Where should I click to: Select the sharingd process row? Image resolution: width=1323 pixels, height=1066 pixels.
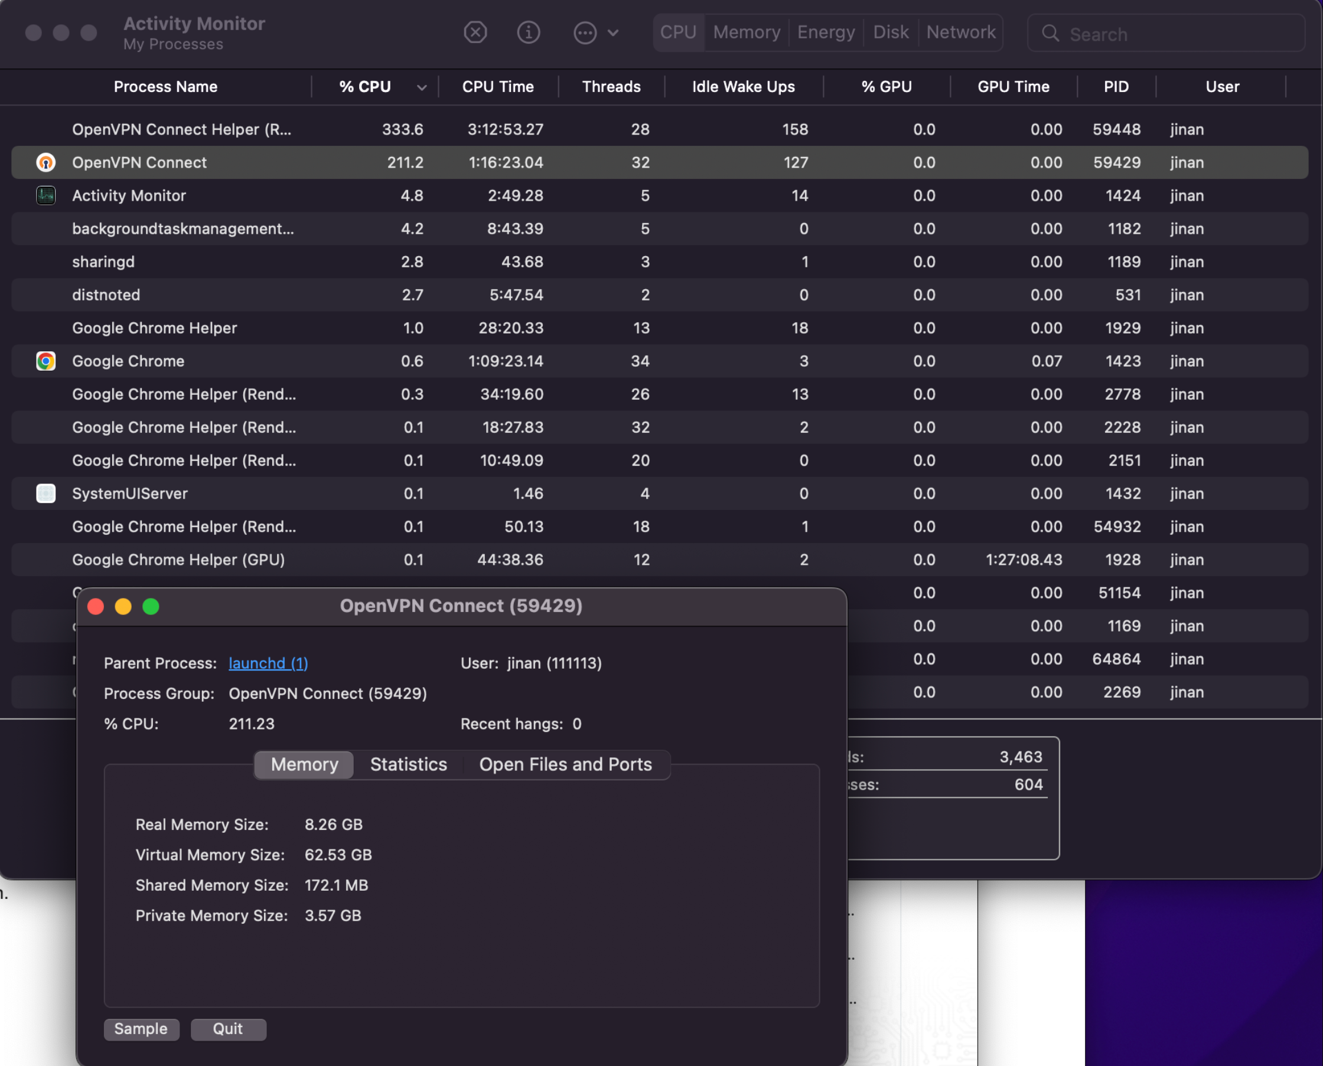pyautogui.click(x=660, y=261)
